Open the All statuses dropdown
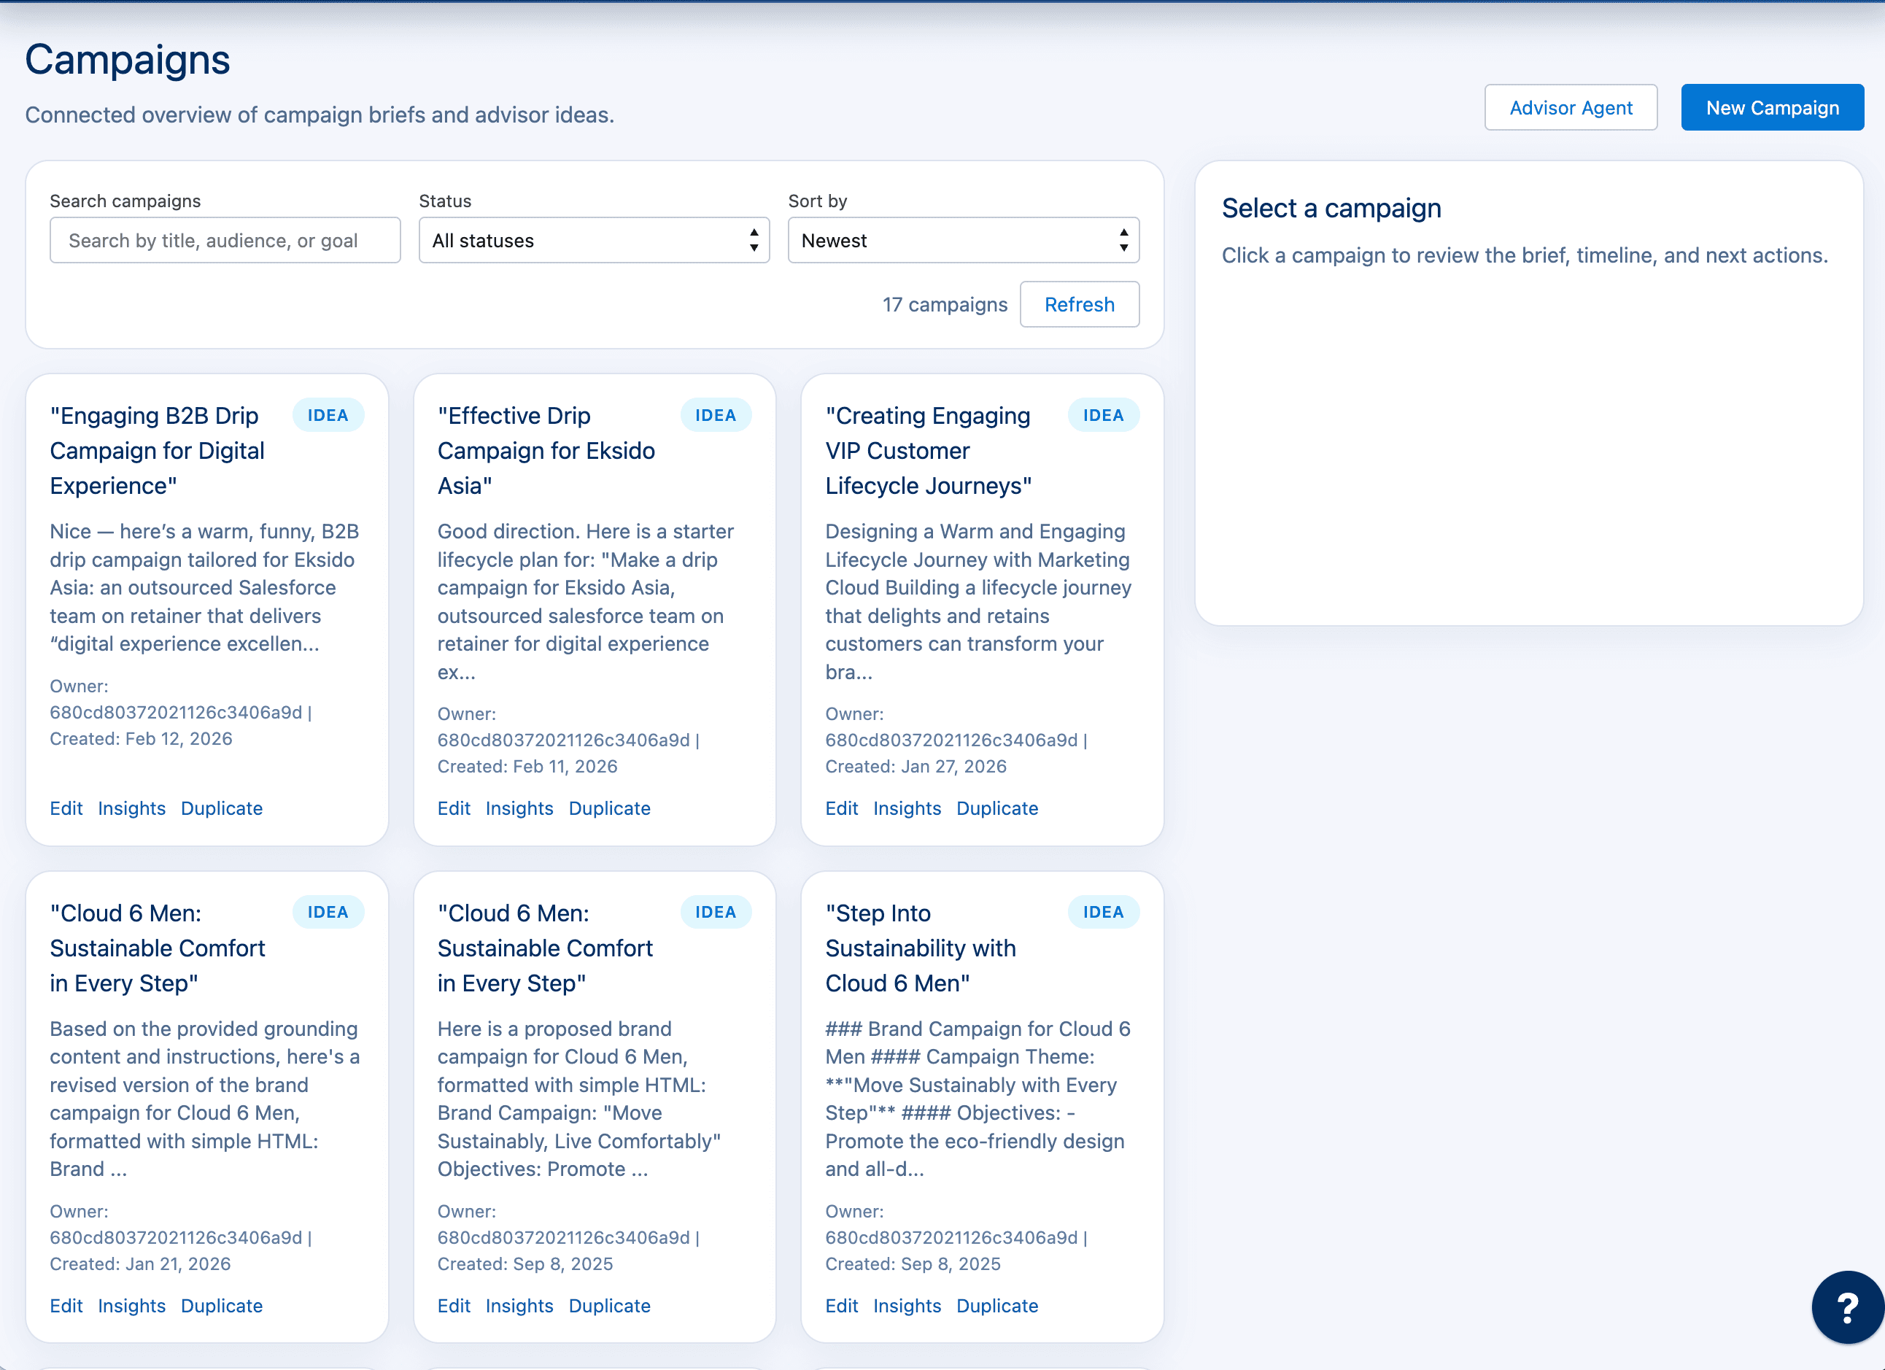The width and height of the screenshot is (1885, 1370). (593, 241)
